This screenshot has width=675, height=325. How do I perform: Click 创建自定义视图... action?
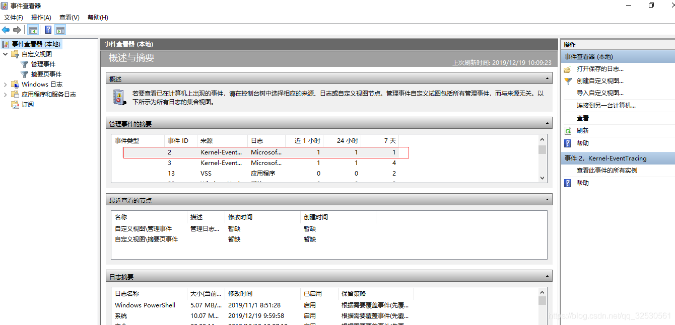click(x=600, y=81)
